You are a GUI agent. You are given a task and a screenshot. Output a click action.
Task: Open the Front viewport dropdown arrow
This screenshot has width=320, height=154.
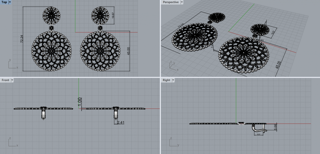(12, 80)
